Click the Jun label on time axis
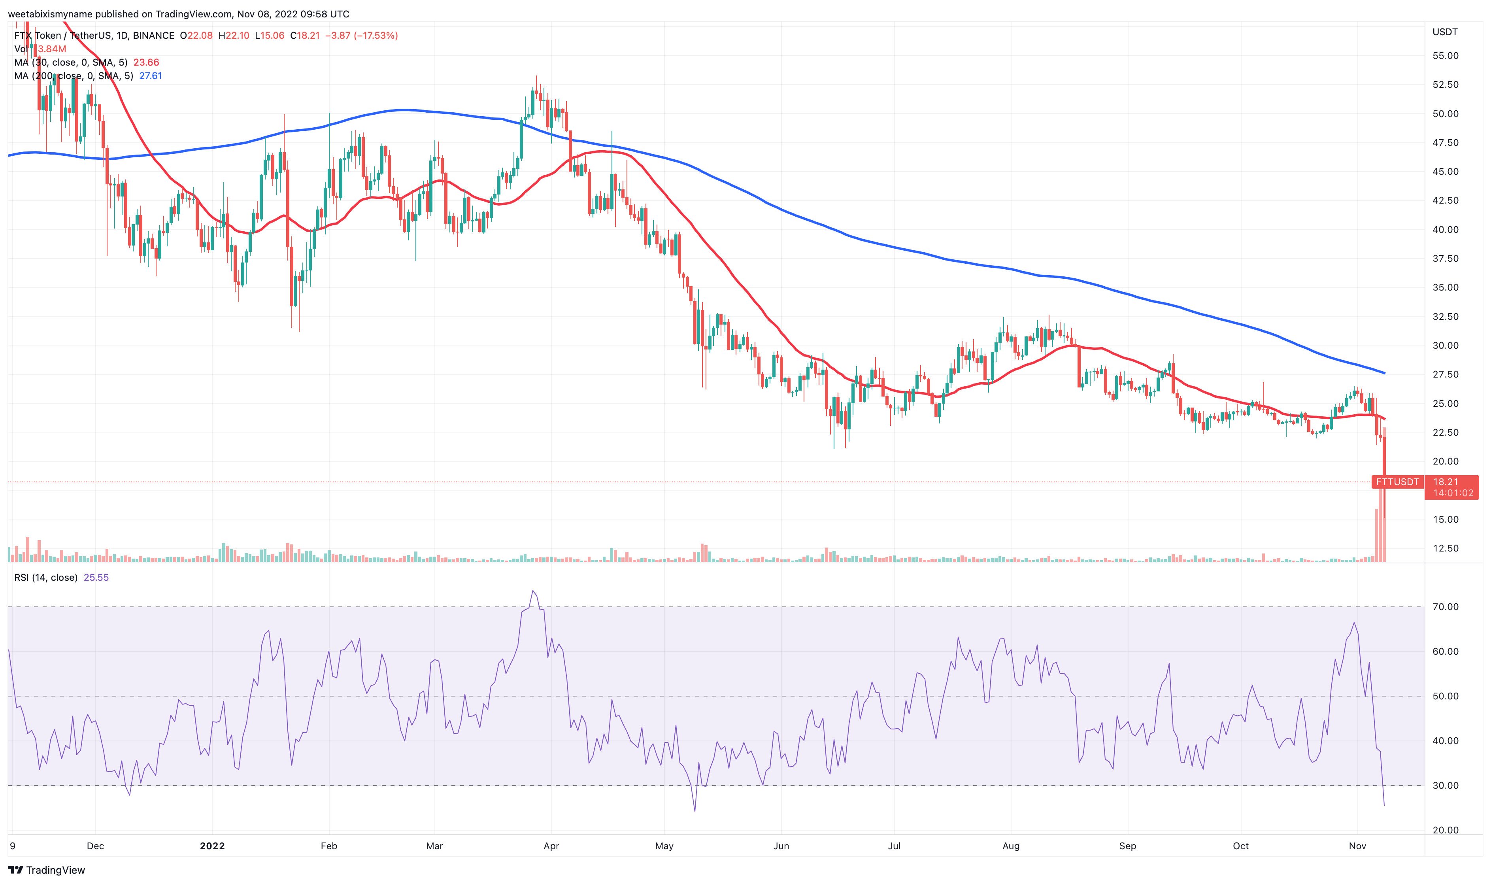The width and height of the screenshot is (1491, 884). (781, 846)
